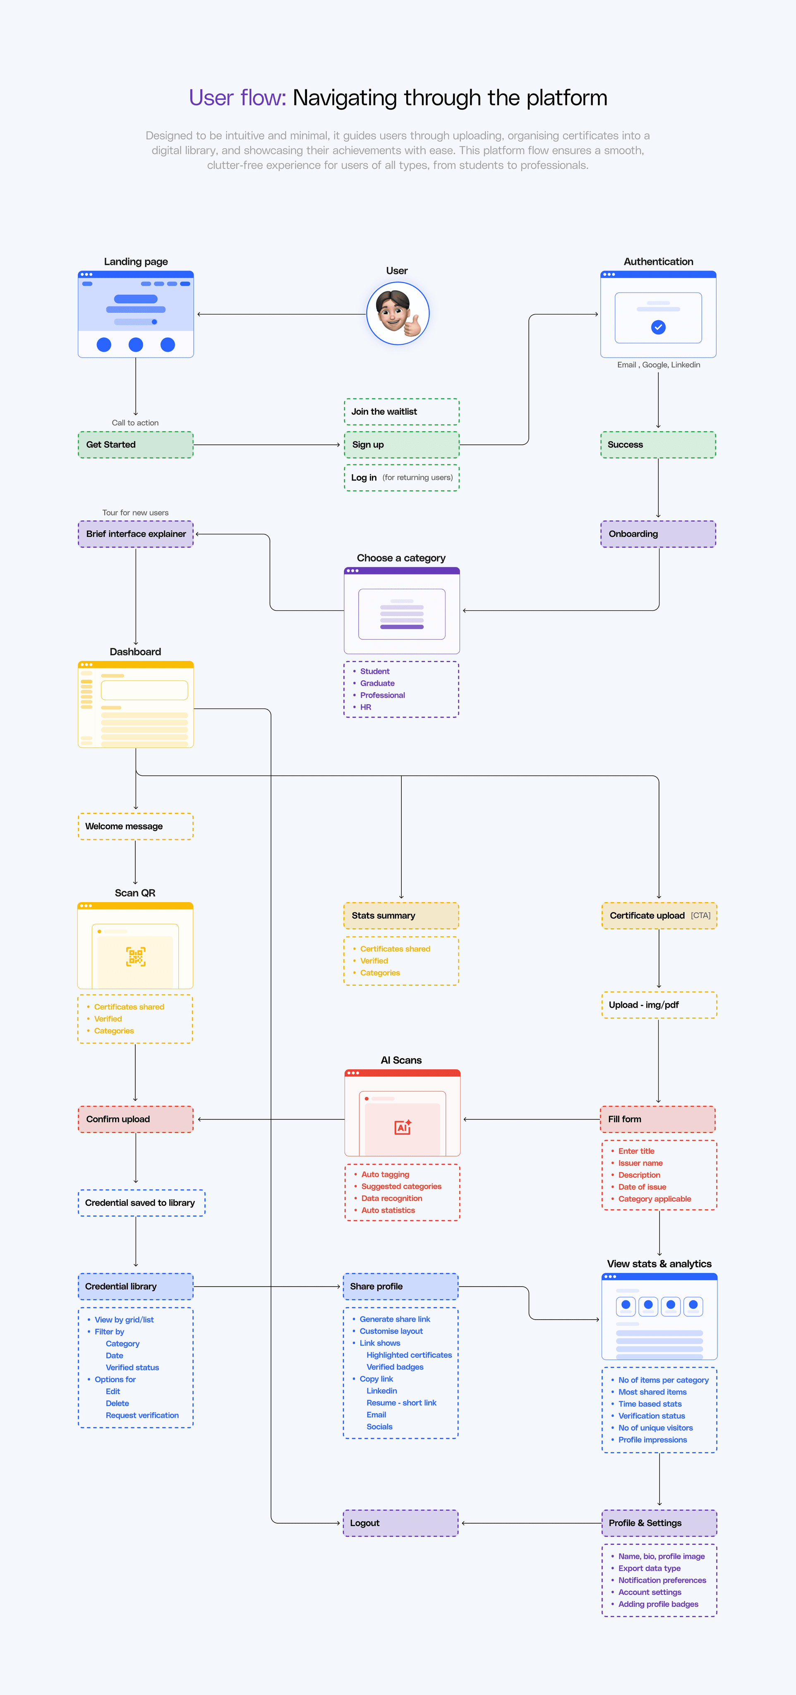Click Log in for returning users
The image size is (796, 1695).
point(401,478)
